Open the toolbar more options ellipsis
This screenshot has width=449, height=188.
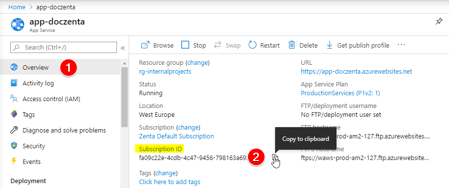[x=401, y=45]
